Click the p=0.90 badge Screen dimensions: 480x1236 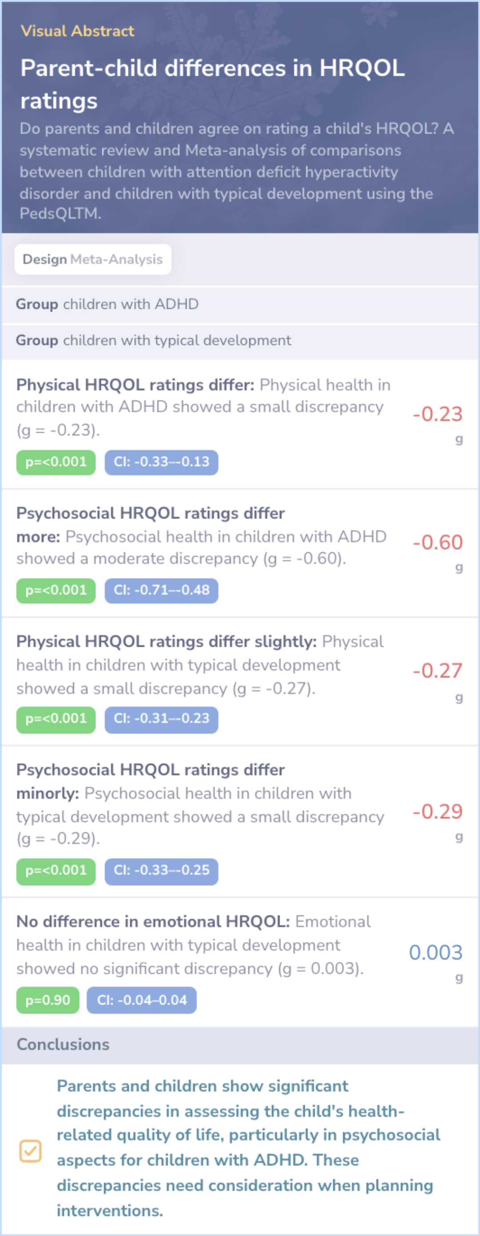coord(48,1000)
